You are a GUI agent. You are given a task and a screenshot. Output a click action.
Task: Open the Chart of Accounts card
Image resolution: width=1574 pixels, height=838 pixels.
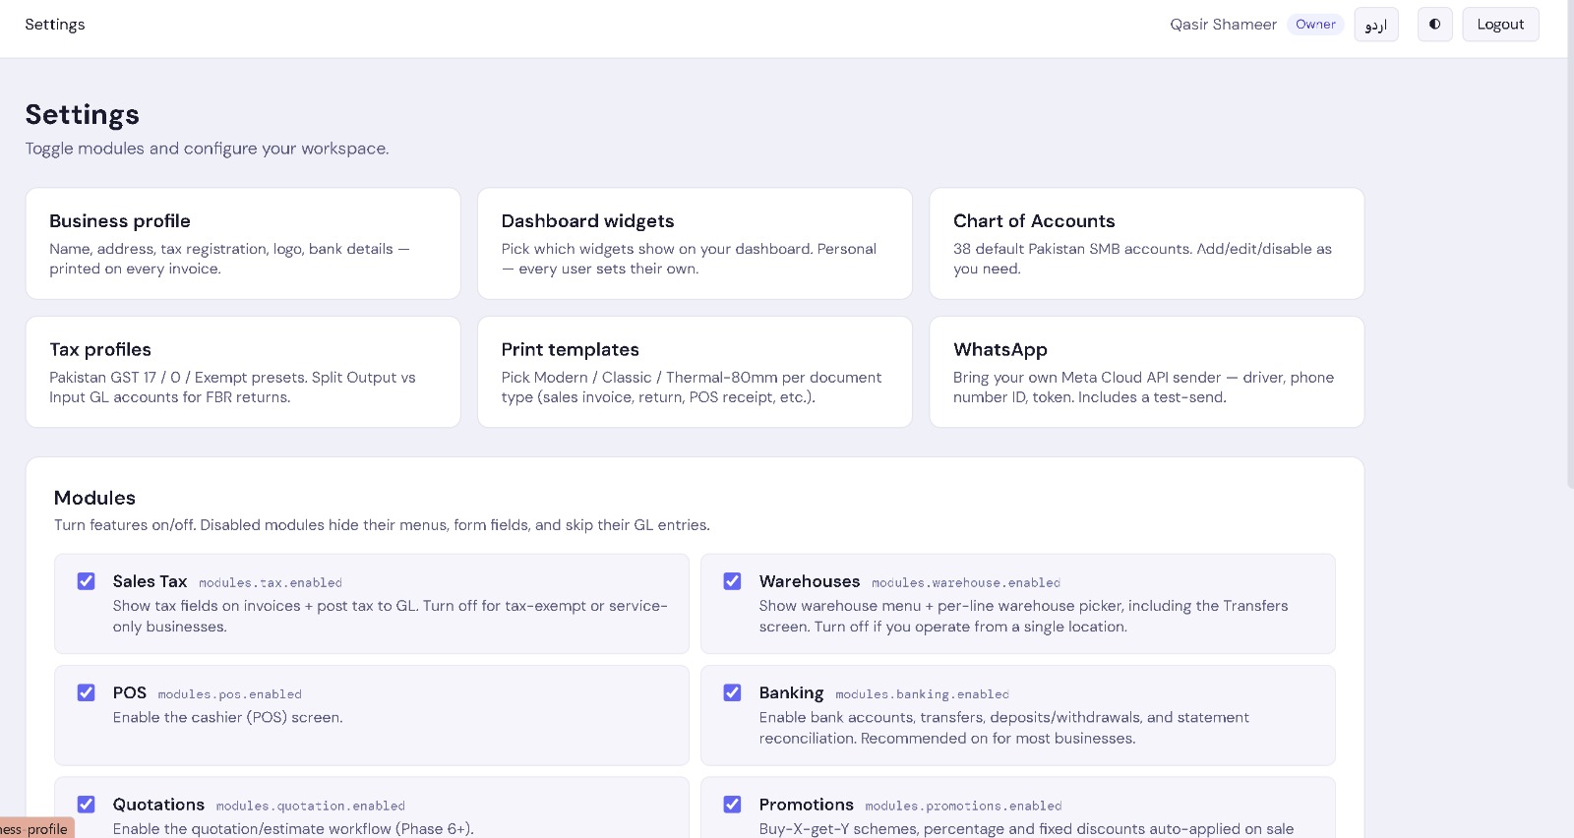coord(1146,244)
